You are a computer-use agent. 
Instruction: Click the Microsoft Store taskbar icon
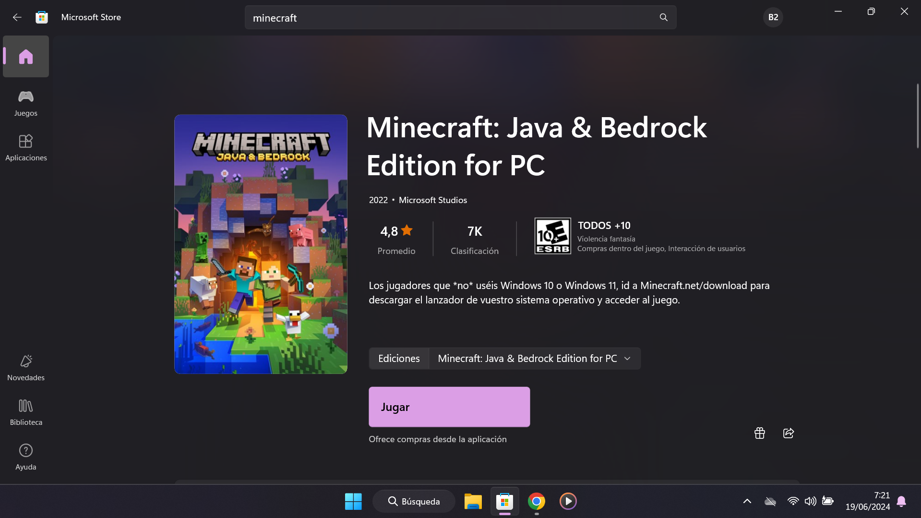point(504,501)
